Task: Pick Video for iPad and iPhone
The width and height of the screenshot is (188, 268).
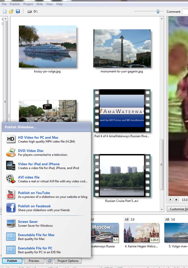Action: pos(39,164)
